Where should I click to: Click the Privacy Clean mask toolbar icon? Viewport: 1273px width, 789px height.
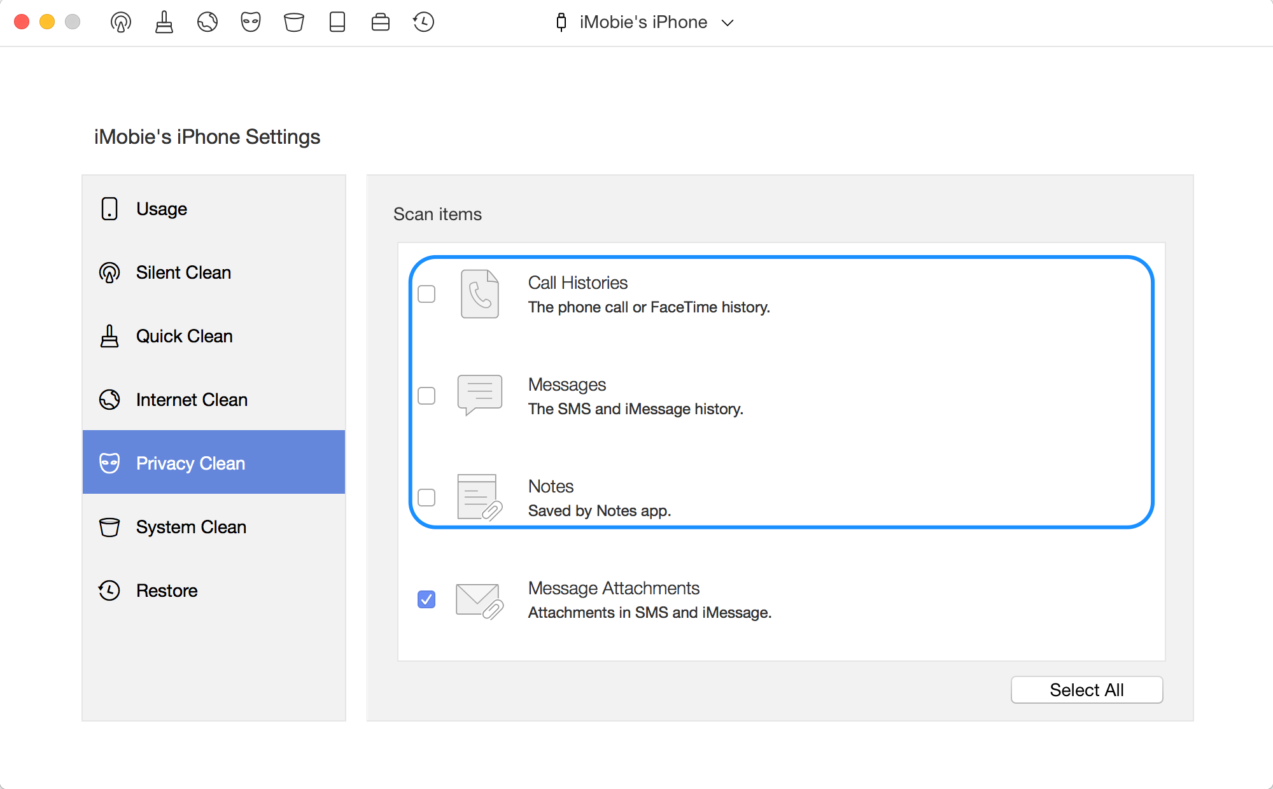click(251, 22)
